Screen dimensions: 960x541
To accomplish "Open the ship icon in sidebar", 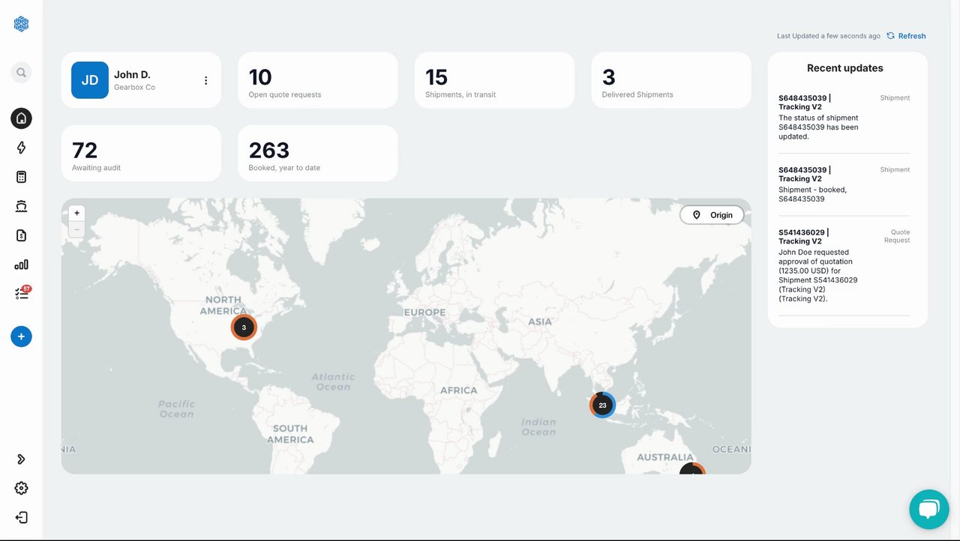I will pyautogui.click(x=21, y=206).
